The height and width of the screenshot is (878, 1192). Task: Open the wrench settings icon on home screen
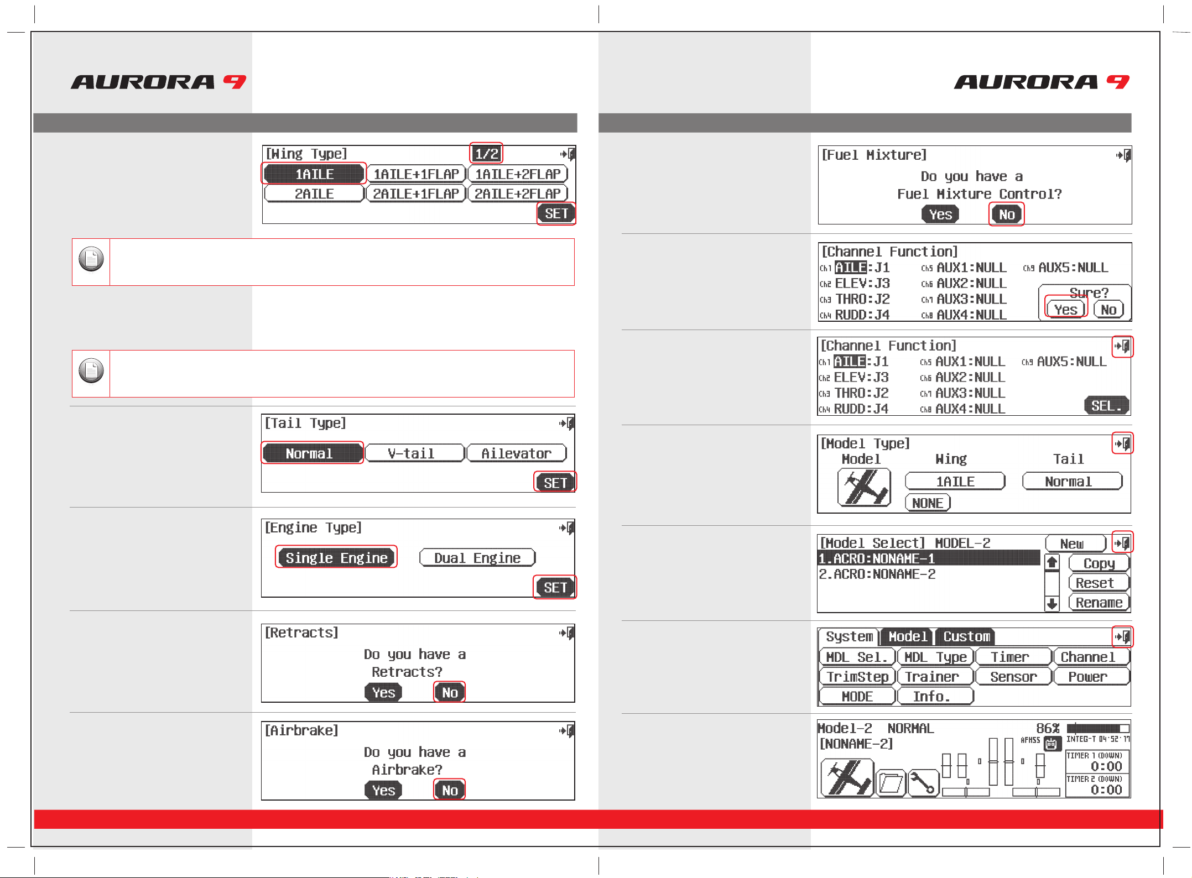pyautogui.click(x=924, y=783)
